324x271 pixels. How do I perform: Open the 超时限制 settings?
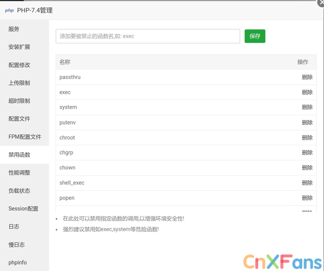(19, 101)
